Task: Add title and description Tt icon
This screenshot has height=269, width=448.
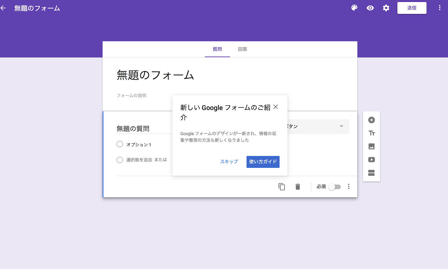Action: point(372,133)
